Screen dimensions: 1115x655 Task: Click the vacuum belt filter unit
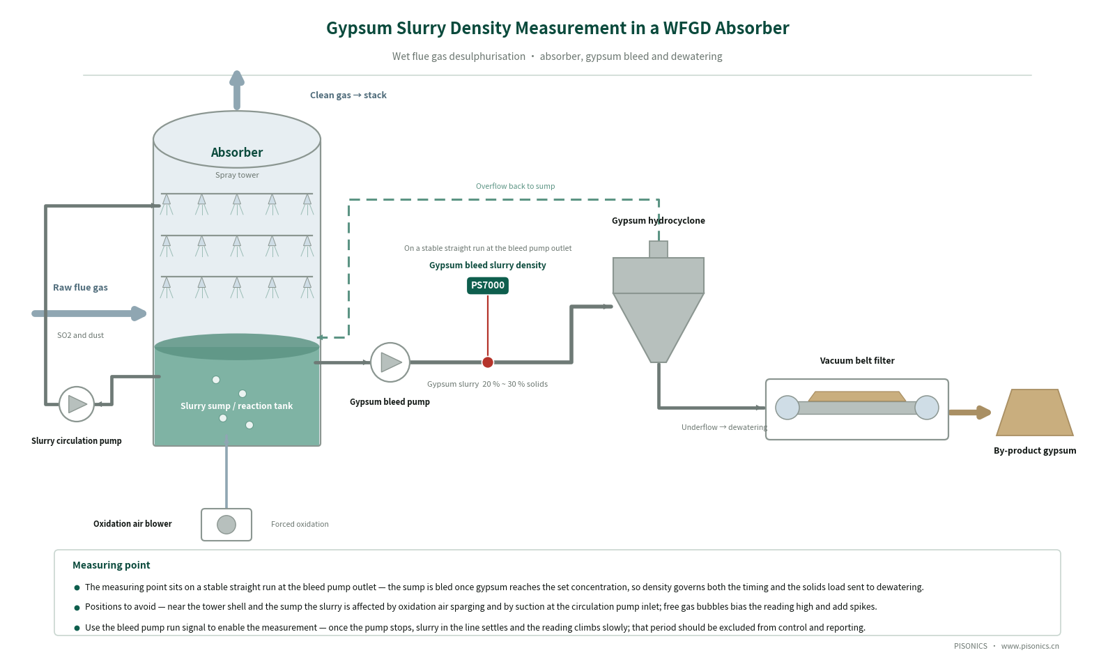coord(857,409)
